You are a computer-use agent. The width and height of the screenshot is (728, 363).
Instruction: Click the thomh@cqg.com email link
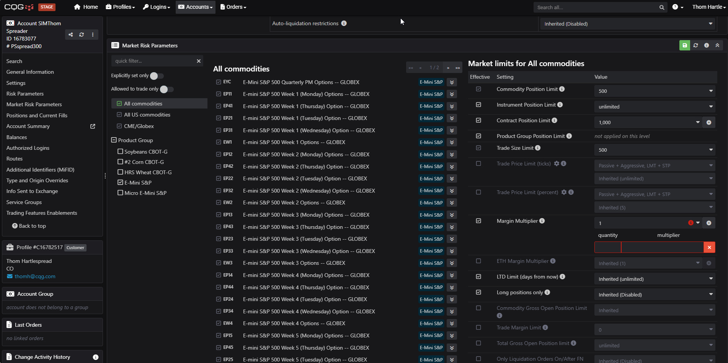(35, 276)
